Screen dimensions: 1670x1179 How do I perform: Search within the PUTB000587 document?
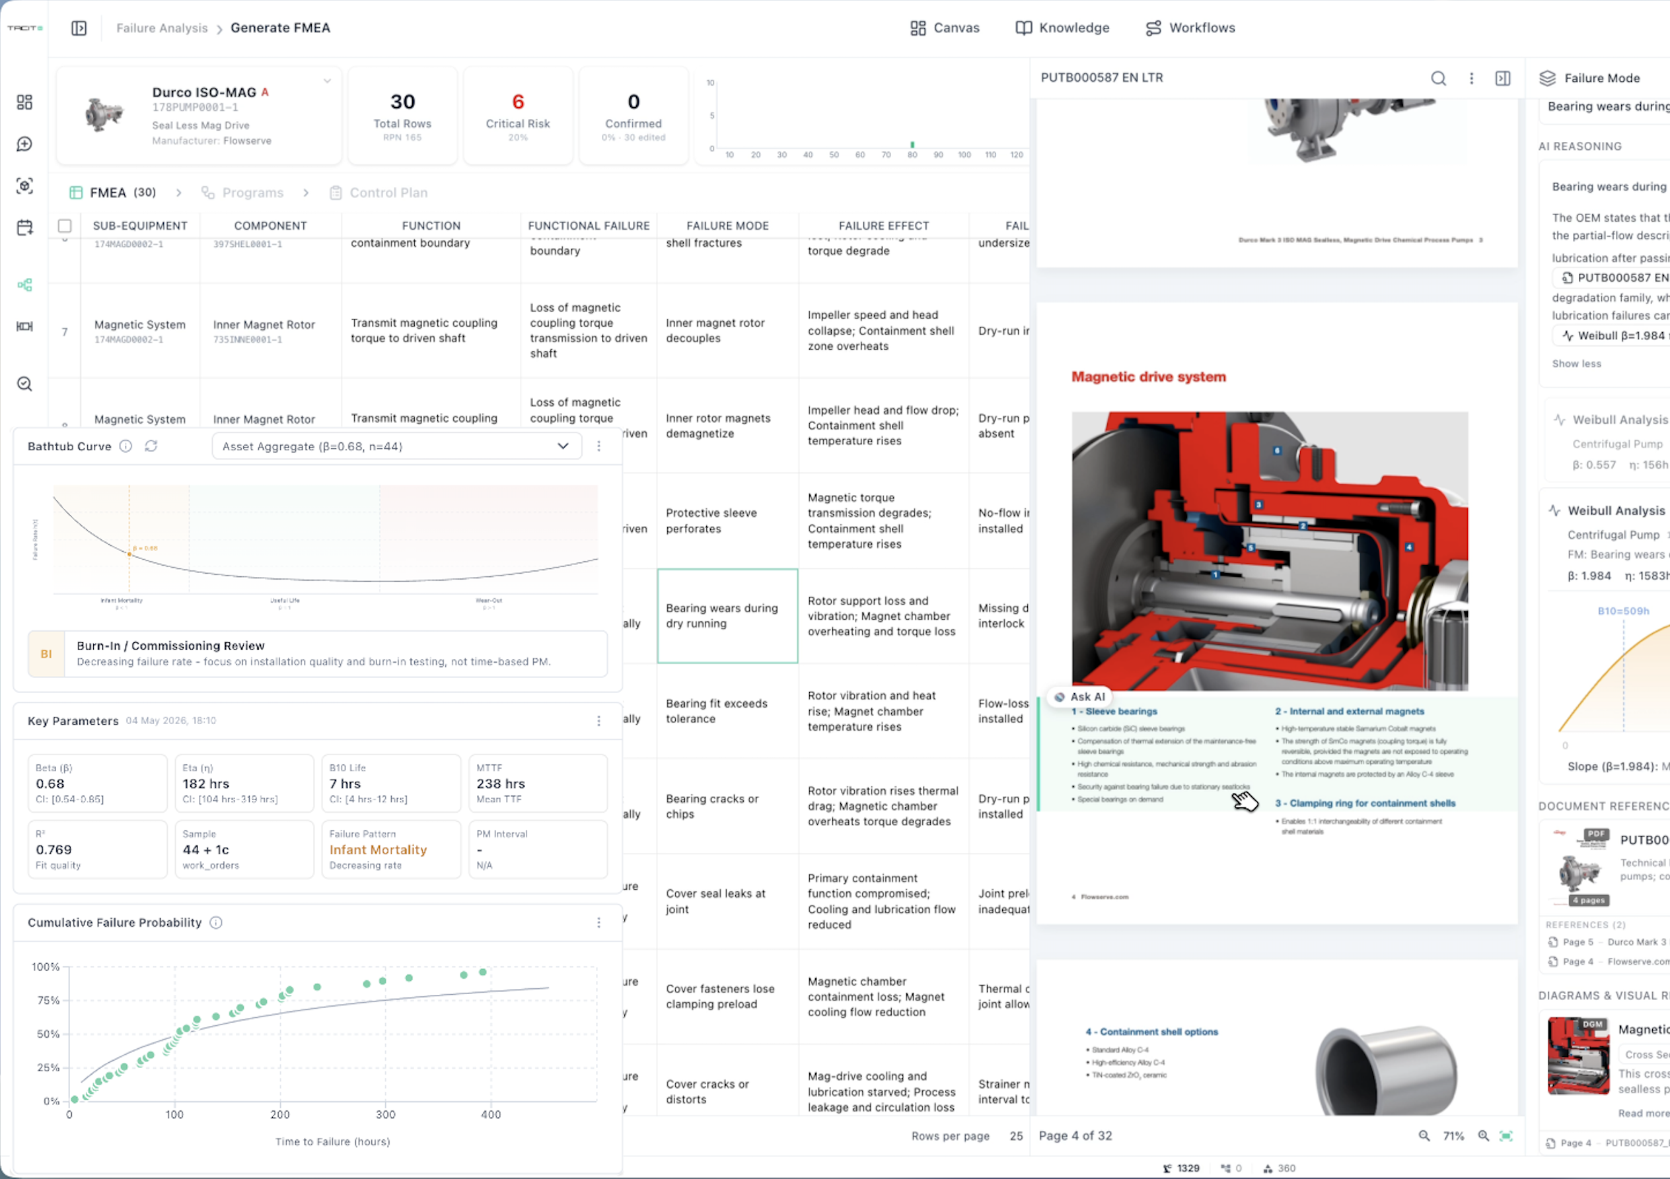tap(1438, 78)
